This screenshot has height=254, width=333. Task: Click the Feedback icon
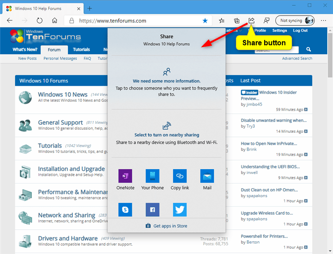click(x=266, y=20)
